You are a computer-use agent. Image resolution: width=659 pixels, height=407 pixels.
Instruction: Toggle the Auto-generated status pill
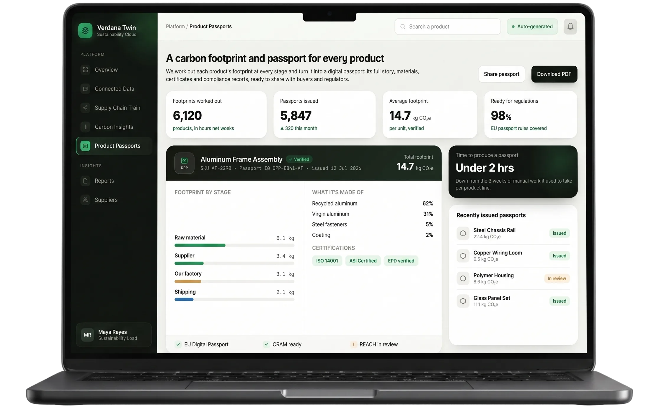click(532, 27)
